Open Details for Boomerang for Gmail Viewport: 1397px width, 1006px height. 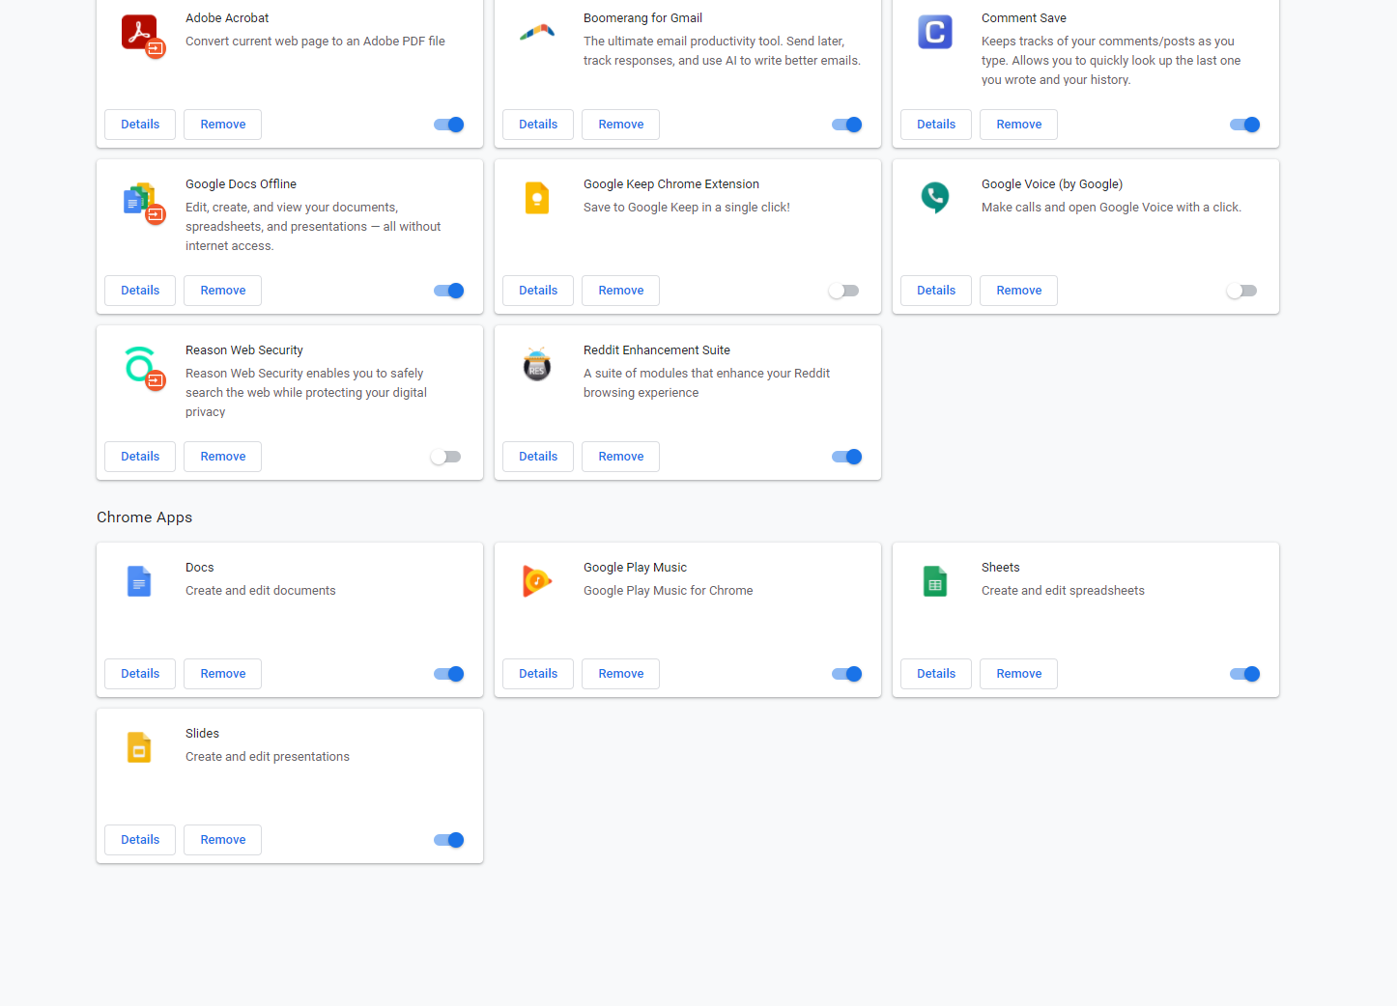point(538,125)
